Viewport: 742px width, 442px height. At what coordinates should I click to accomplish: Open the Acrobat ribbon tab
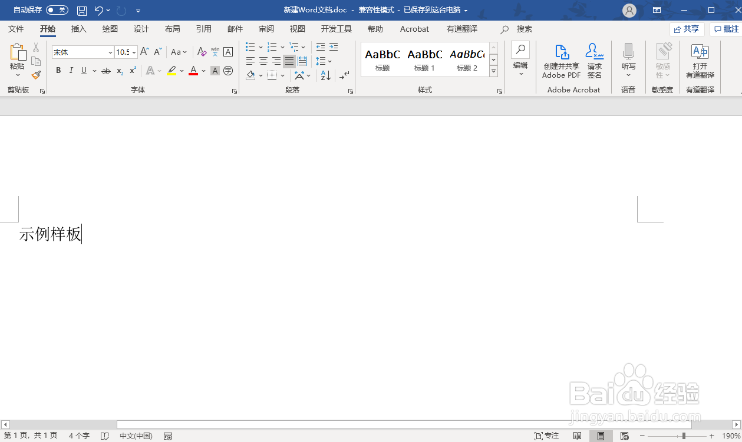414,28
